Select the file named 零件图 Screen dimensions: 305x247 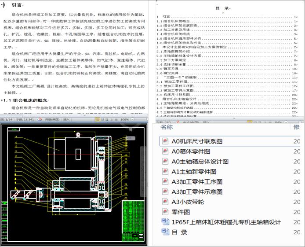click(x=181, y=212)
